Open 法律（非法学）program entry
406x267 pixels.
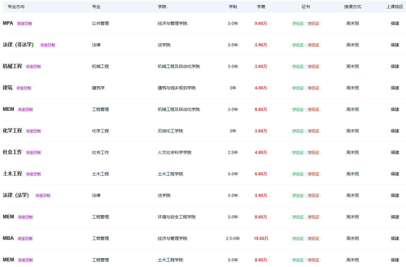click(x=18, y=45)
